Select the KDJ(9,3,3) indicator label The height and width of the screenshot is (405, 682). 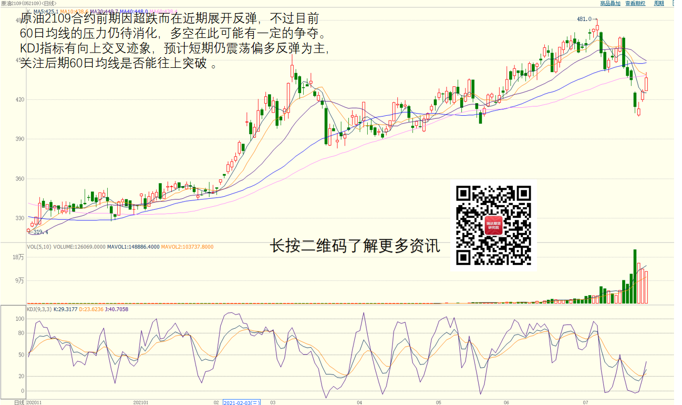[39, 309]
